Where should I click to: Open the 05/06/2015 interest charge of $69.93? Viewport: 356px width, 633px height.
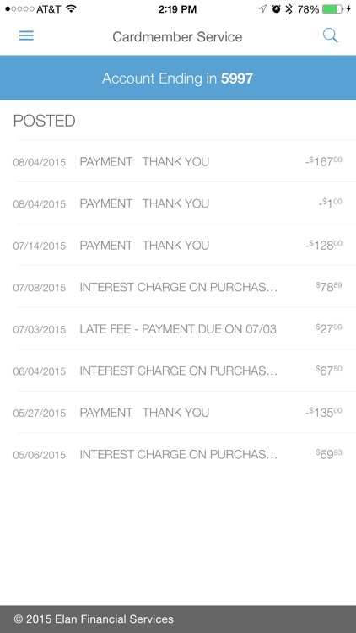178,455
